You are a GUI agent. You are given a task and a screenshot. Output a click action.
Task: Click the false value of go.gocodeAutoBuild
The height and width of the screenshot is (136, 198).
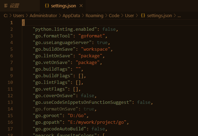98,129
